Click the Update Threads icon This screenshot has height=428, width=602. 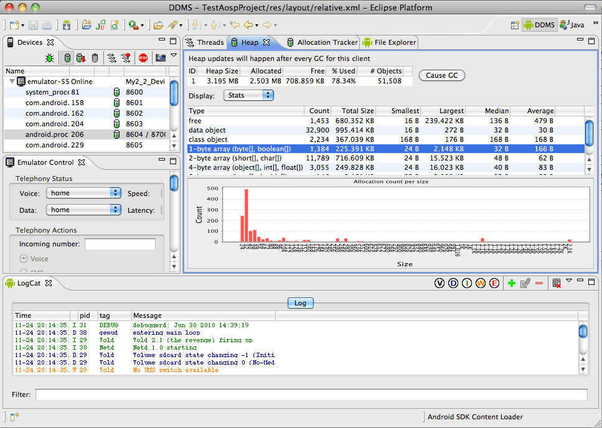[x=111, y=58]
